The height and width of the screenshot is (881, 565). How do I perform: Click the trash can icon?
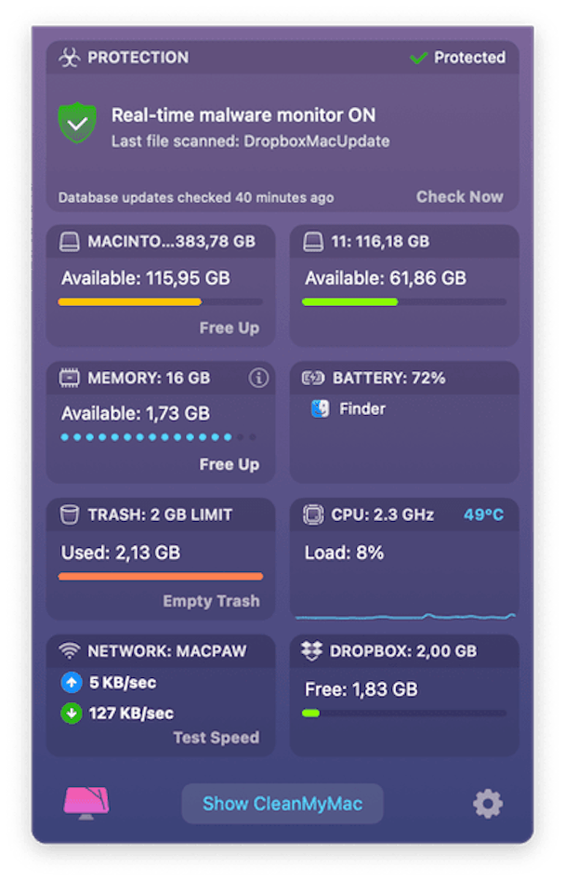coord(70,514)
